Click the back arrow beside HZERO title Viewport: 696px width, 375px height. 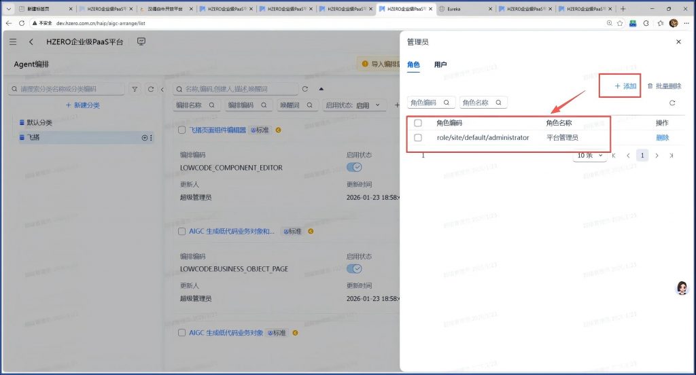(31, 42)
